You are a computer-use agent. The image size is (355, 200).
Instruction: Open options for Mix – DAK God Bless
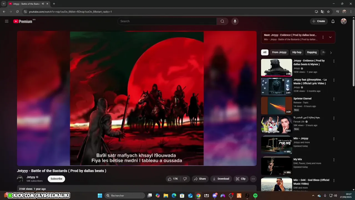pyautogui.click(x=334, y=181)
